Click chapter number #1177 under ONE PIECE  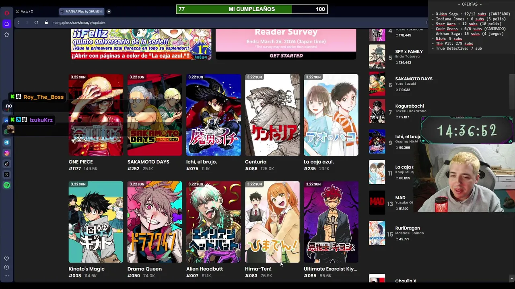(x=75, y=169)
